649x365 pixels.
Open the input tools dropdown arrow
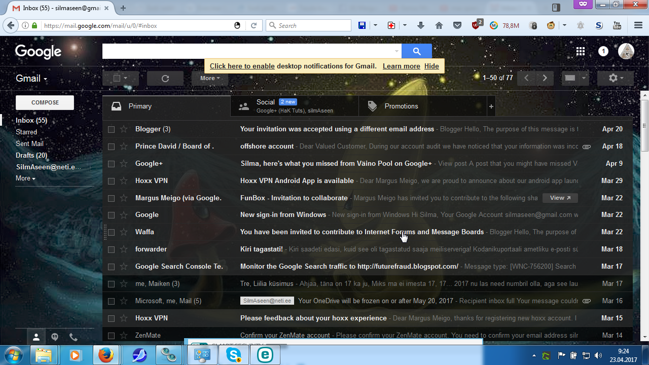[x=584, y=78]
